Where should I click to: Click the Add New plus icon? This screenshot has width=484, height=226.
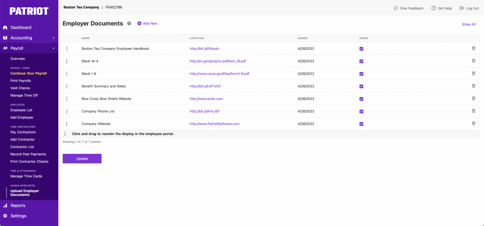click(x=139, y=23)
